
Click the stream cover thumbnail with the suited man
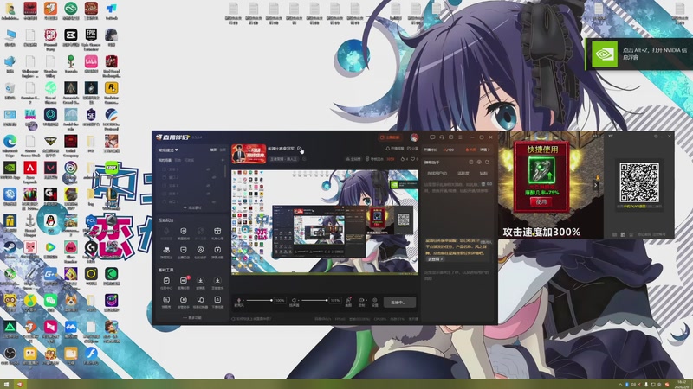point(249,154)
